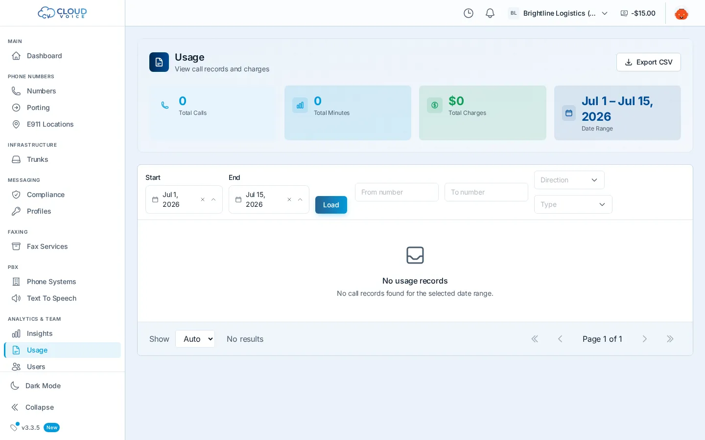
Task: Go to the last page
Action: [670, 339]
